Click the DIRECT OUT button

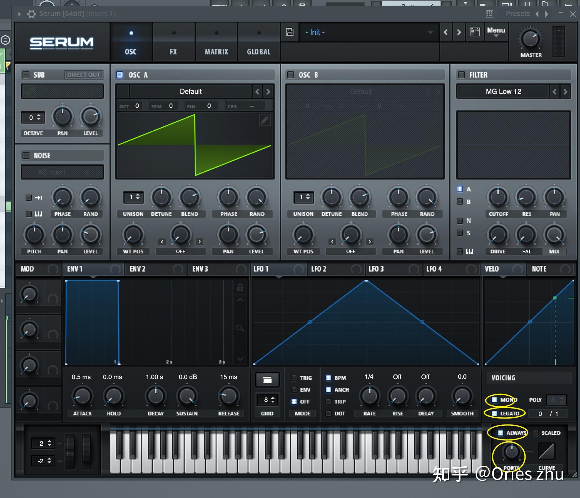[x=84, y=75]
